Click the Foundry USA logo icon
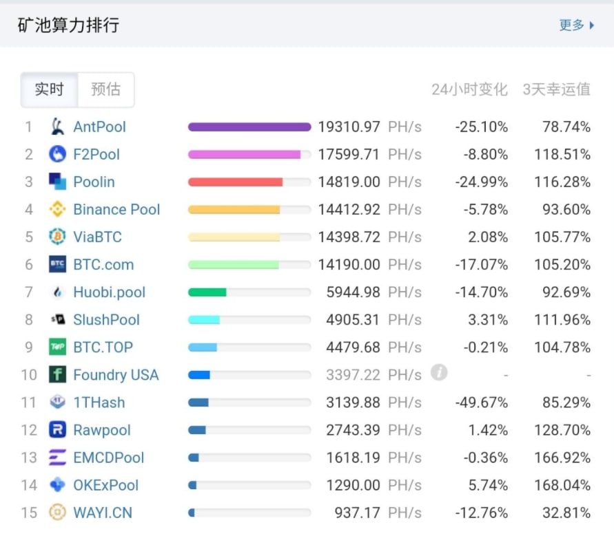Image resolution: width=614 pixels, height=536 pixels. (x=58, y=374)
